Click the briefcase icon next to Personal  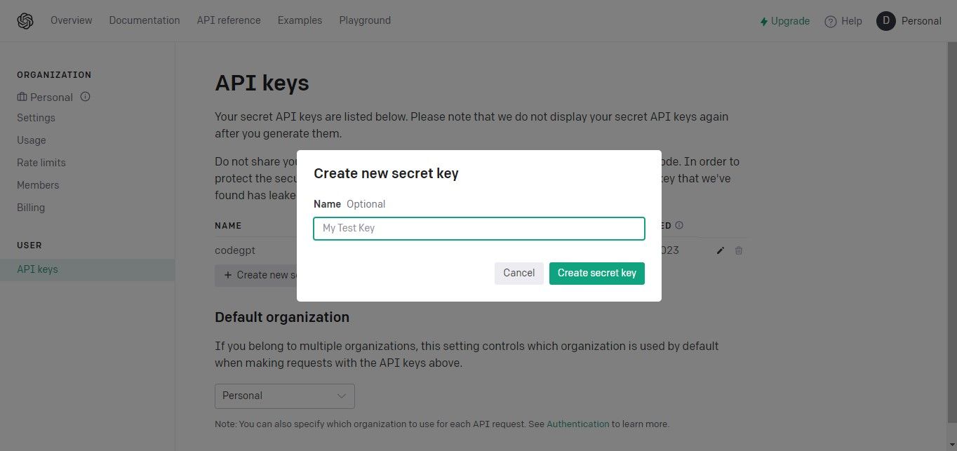tap(22, 97)
